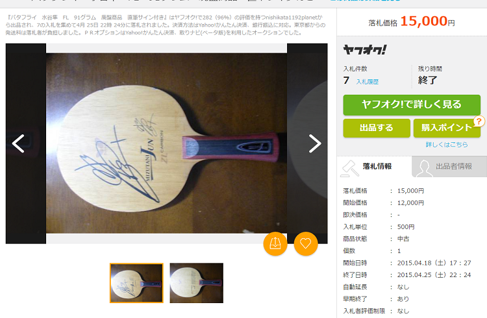Click the main signed racket photo
This screenshot has height=318, width=487.
(166, 143)
